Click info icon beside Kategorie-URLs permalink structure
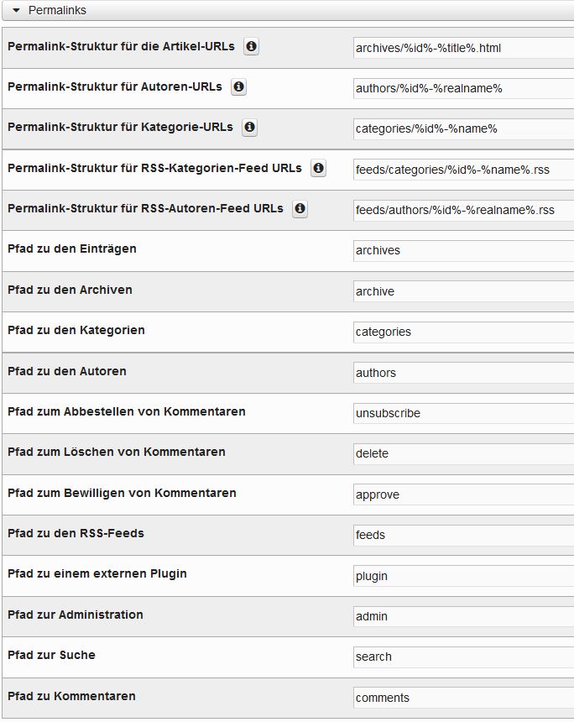Viewport: 574px width, 722px height. pos(249,128)
